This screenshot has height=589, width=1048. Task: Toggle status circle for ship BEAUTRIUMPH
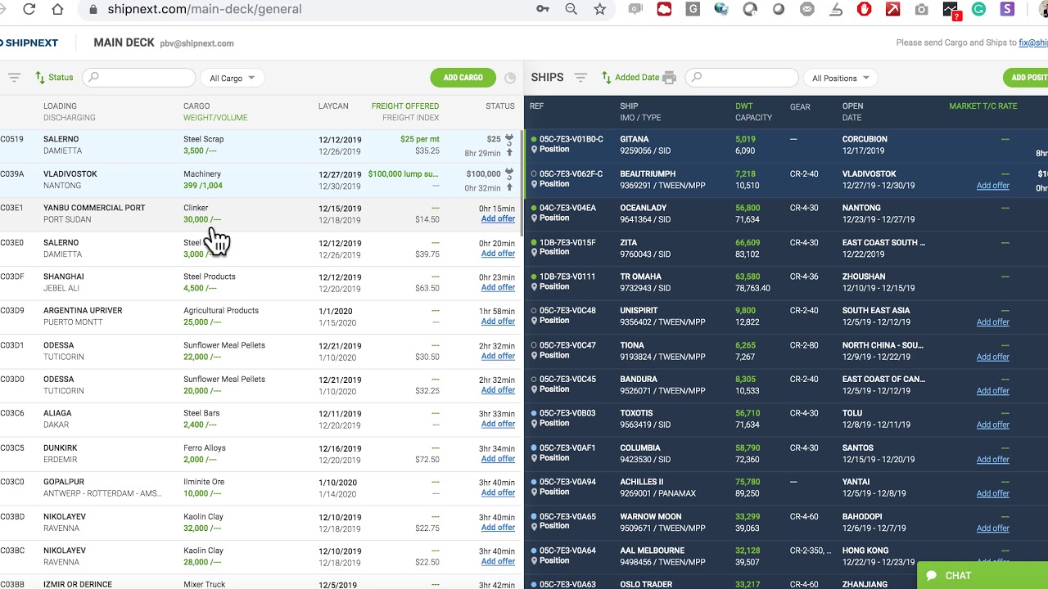(534, 173)
